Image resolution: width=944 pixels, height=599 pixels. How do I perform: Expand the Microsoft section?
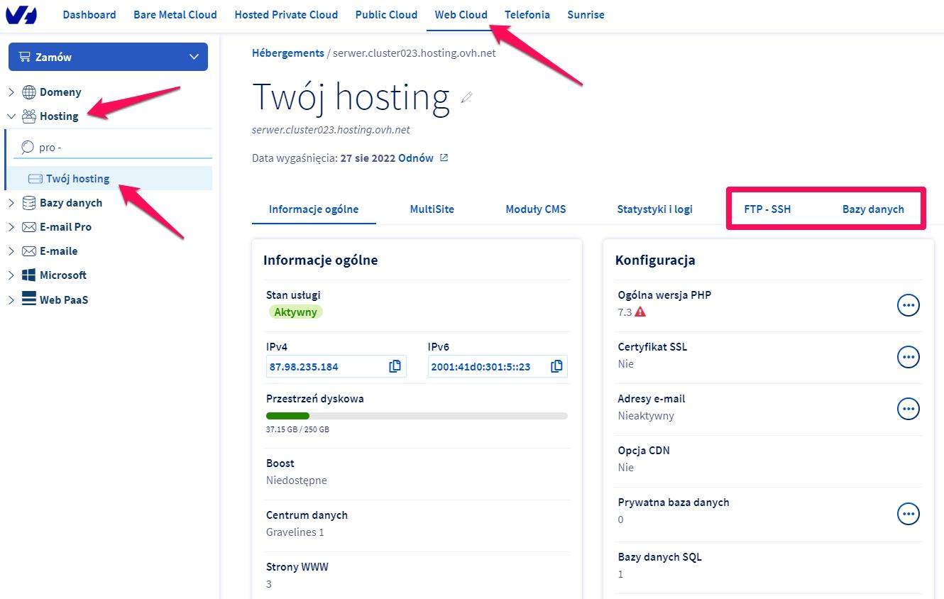(11, 275)
